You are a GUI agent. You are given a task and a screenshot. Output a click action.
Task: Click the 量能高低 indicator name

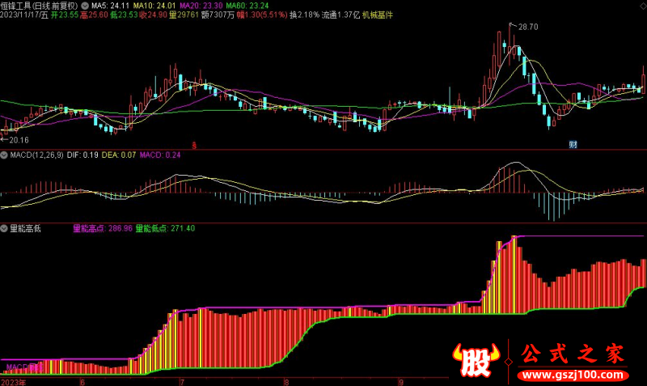(25, 228)
